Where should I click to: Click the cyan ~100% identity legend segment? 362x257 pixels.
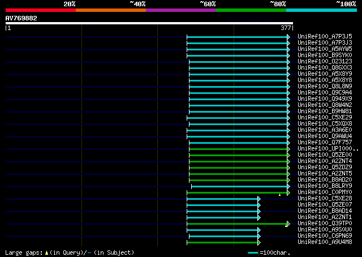click(322, 10)
